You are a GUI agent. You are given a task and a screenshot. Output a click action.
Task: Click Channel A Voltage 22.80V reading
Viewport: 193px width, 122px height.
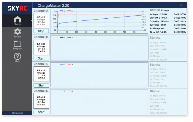[x=159, y=14]
